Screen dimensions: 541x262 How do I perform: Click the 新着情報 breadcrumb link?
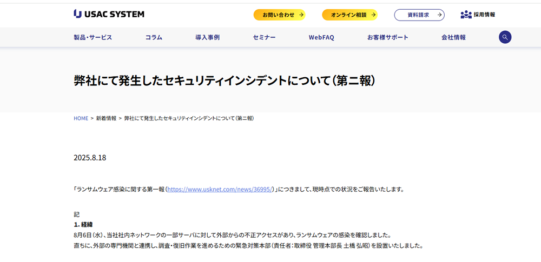coord(106,118)
